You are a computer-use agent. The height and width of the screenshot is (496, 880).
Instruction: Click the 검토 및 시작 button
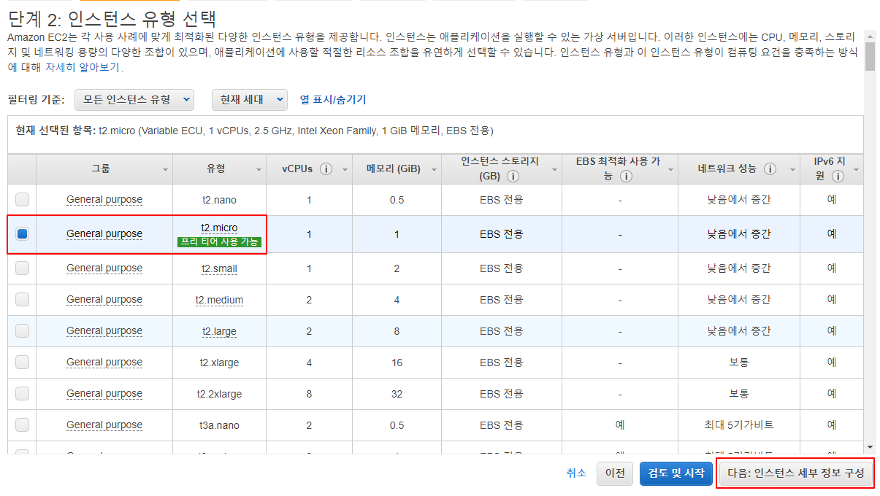tap(676, 473)
